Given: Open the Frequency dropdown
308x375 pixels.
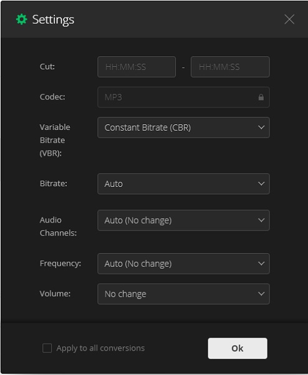Looking at the screenshot, I should 183,264.
